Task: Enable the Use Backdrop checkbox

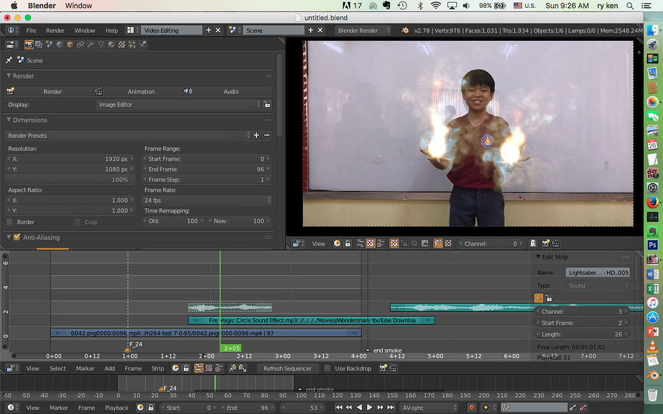Action: coord(327,368)
